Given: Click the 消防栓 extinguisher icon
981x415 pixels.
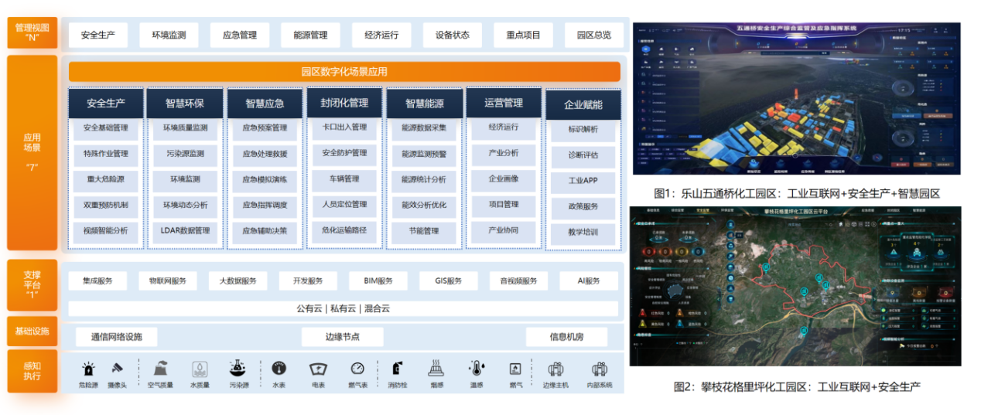Looking at the screenshot, I should pos(398,369).
